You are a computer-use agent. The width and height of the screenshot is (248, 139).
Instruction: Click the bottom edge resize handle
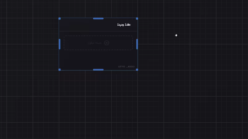pos(98,70)
